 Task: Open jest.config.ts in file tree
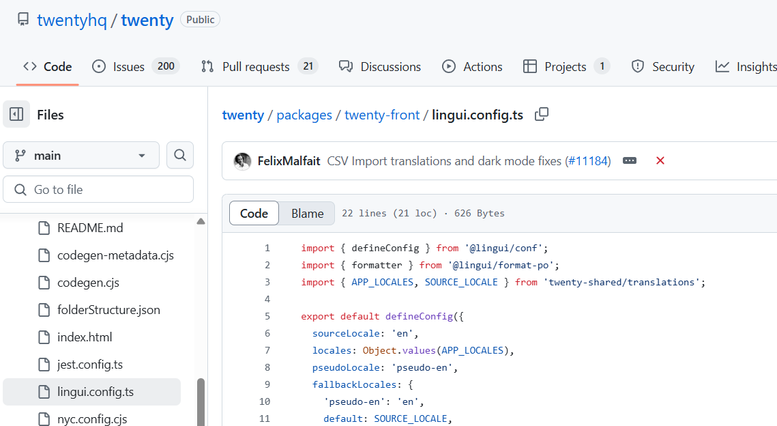(x=89, y=365)
